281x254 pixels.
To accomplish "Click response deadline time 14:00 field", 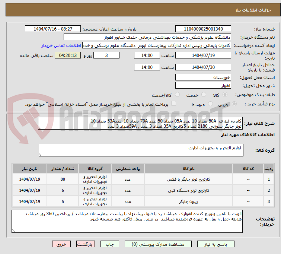I will (147, 55).
